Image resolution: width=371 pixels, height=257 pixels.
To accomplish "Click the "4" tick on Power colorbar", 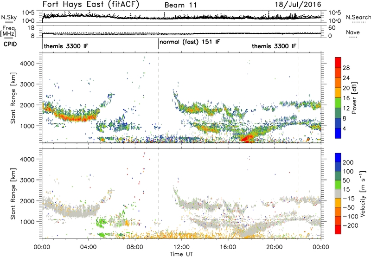I will (x=345, y=128).
